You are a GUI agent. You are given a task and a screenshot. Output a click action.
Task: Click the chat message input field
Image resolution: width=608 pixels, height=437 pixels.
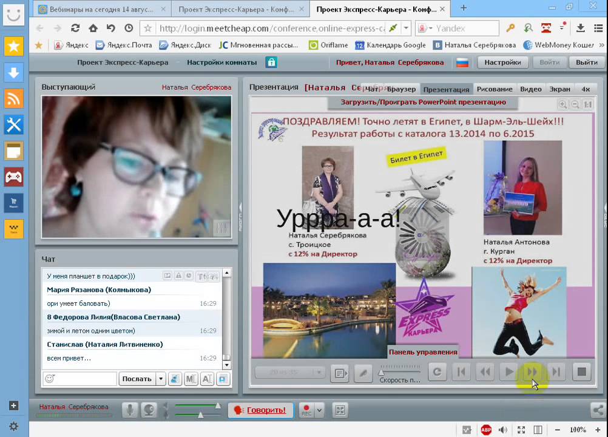86,379
